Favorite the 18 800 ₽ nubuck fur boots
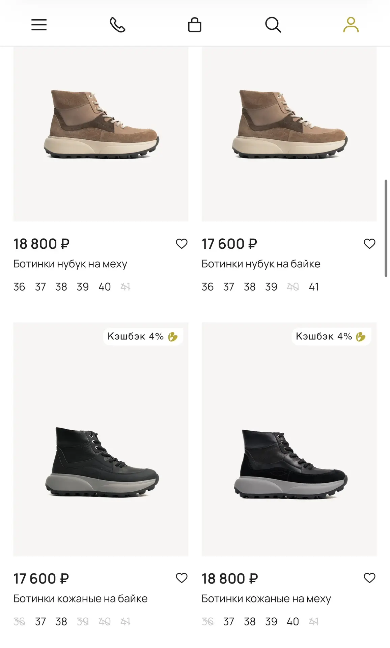 (182, 244)
